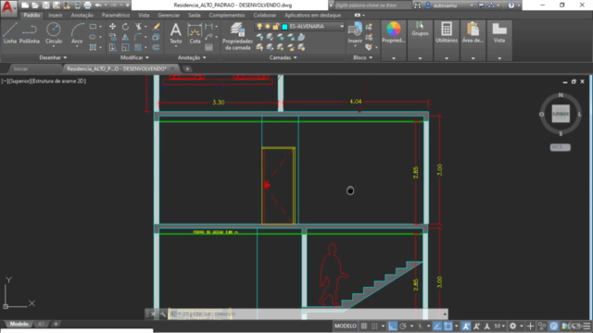Switch to the A1 layout tab

pos(41,324)
